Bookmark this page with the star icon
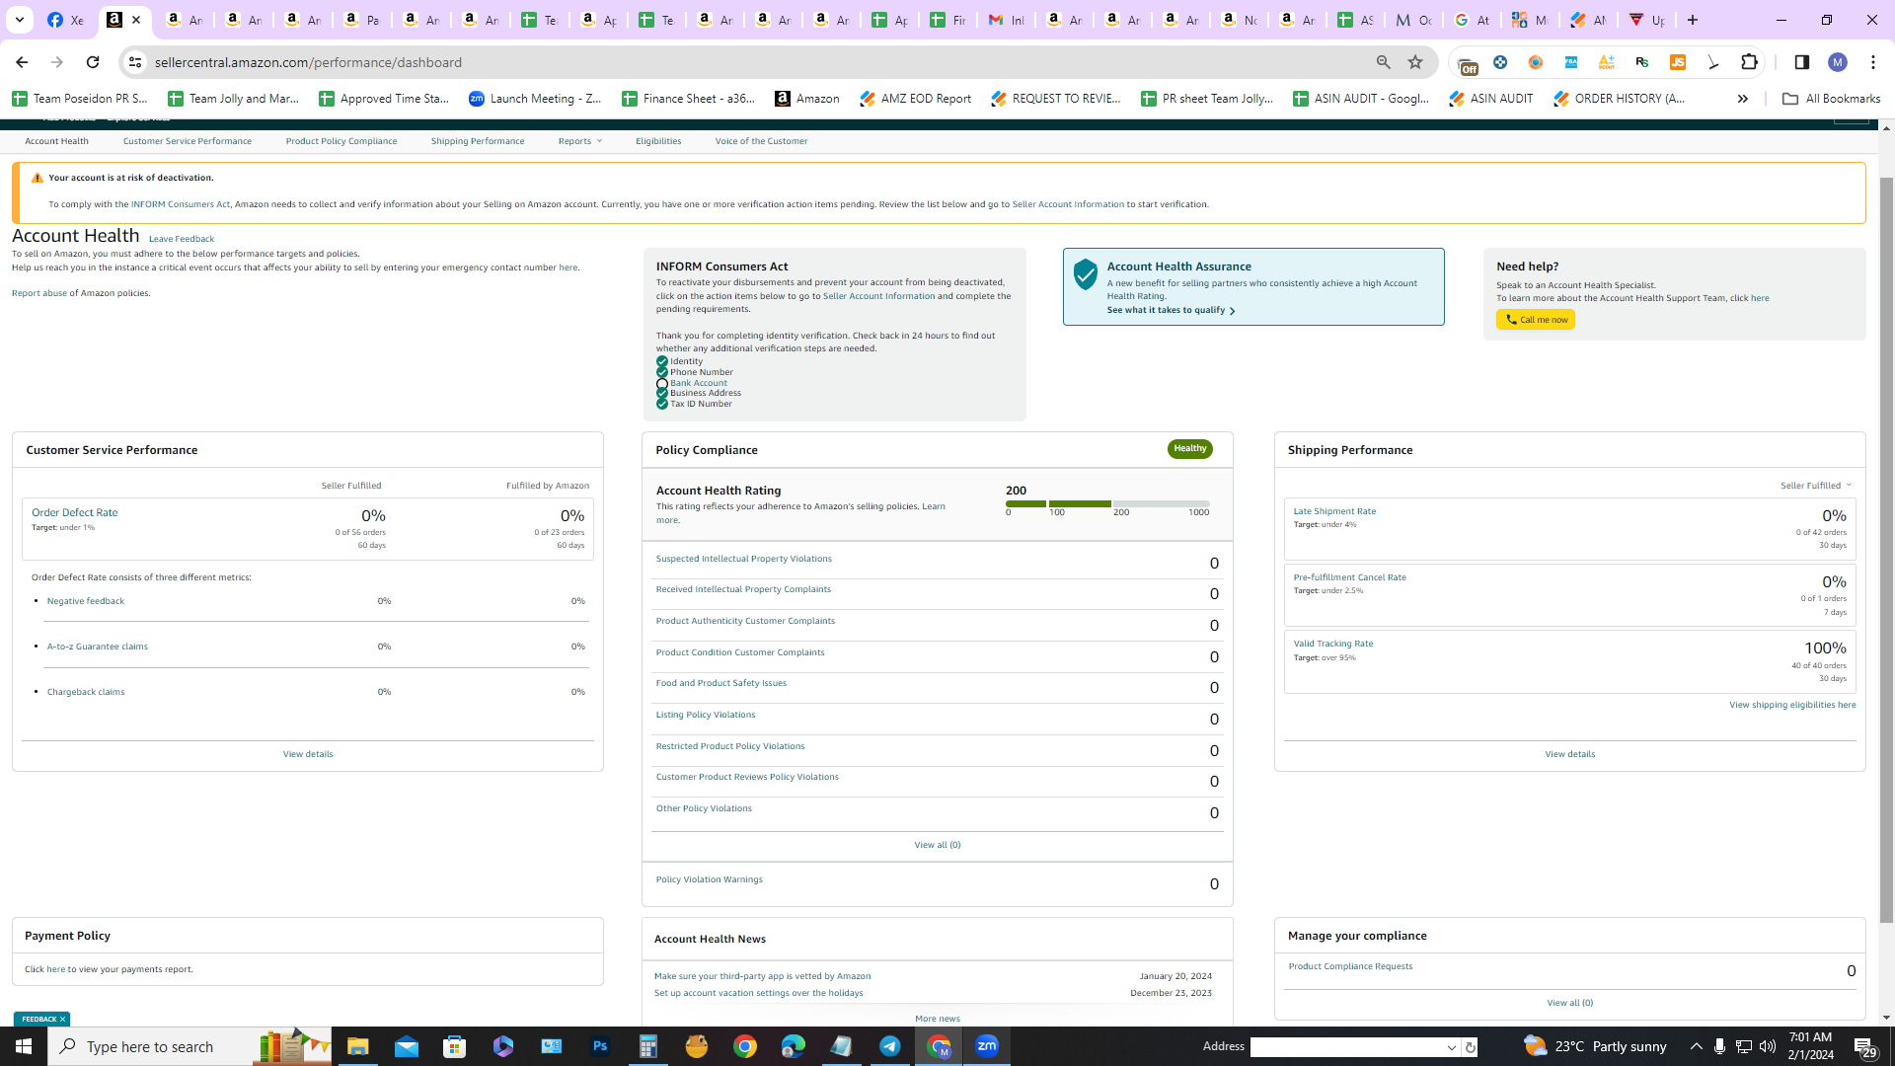 [1415, 62]
